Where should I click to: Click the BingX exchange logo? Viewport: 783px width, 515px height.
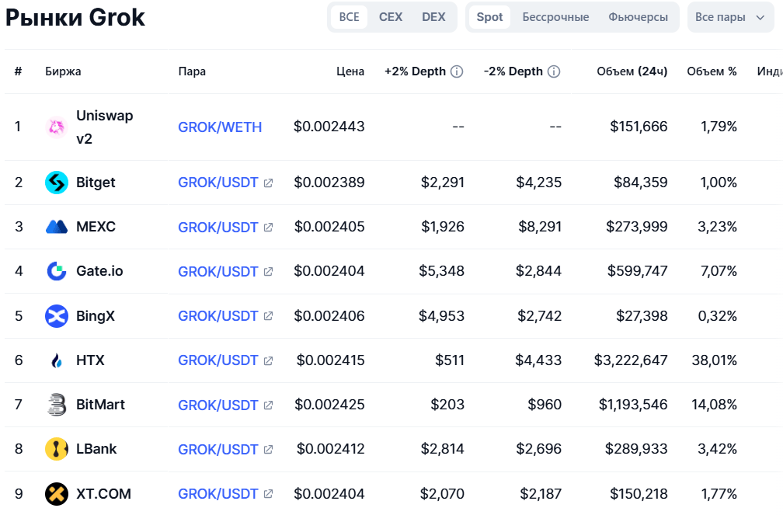click(x=57, y=315)
